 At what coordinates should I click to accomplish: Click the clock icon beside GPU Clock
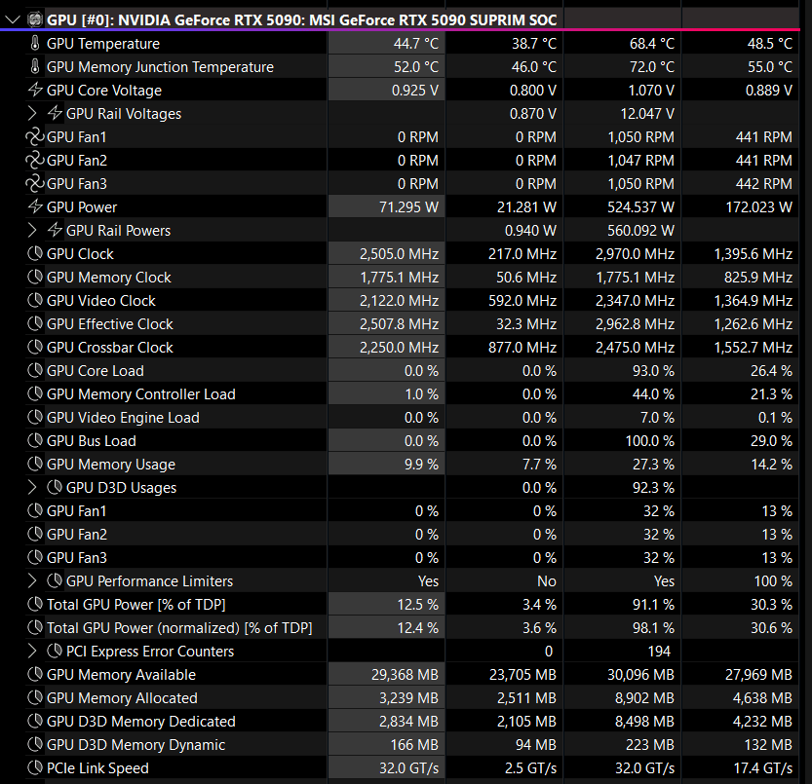[35, 253]
